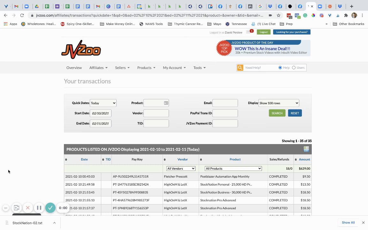Cancel the recording with the X
This screenshot has height=230, width=368.
click(x=28, y=208)
